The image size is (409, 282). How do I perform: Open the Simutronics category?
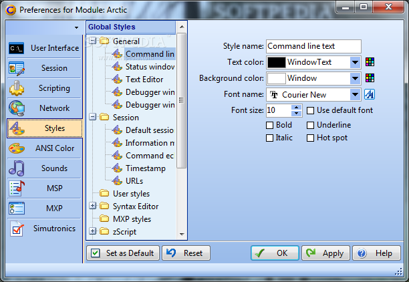pyautogui.click(x=45, y=229)
